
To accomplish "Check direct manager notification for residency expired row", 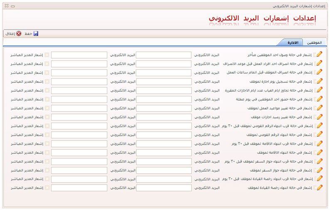I will (47, 152).
